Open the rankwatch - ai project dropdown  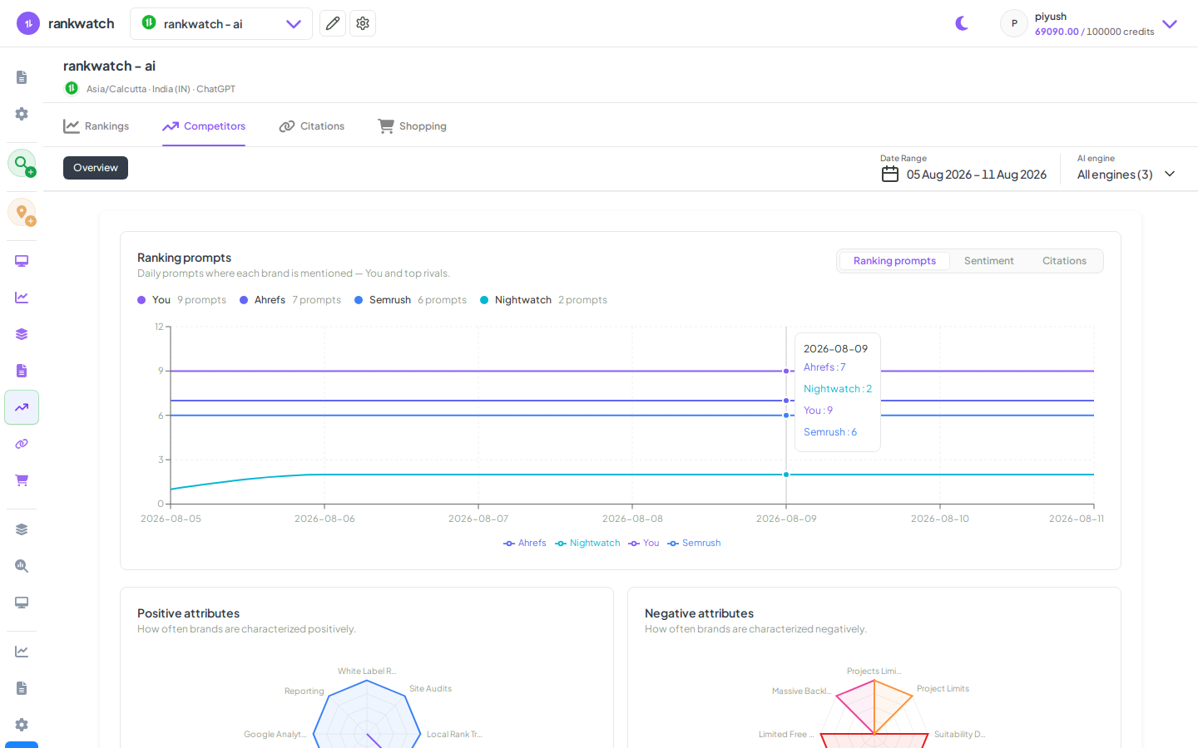pos(221,23)
